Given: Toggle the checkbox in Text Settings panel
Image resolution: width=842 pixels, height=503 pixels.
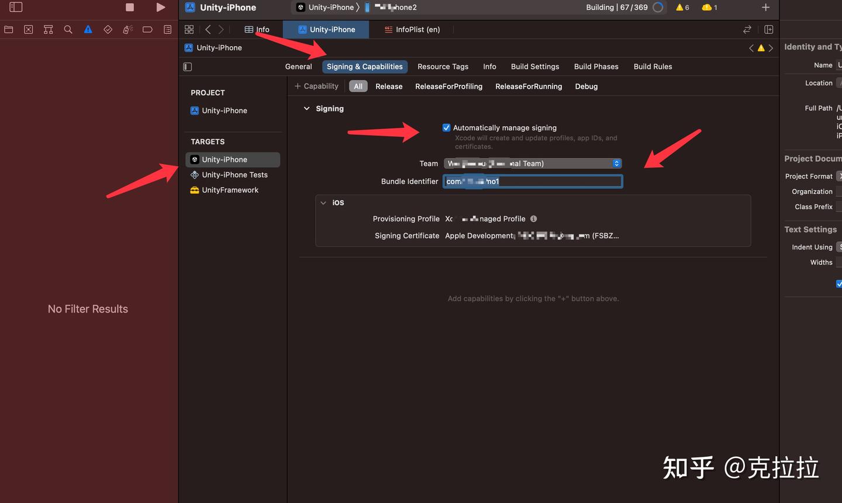Looking at the screenshot, I should [x=838, y=284].
